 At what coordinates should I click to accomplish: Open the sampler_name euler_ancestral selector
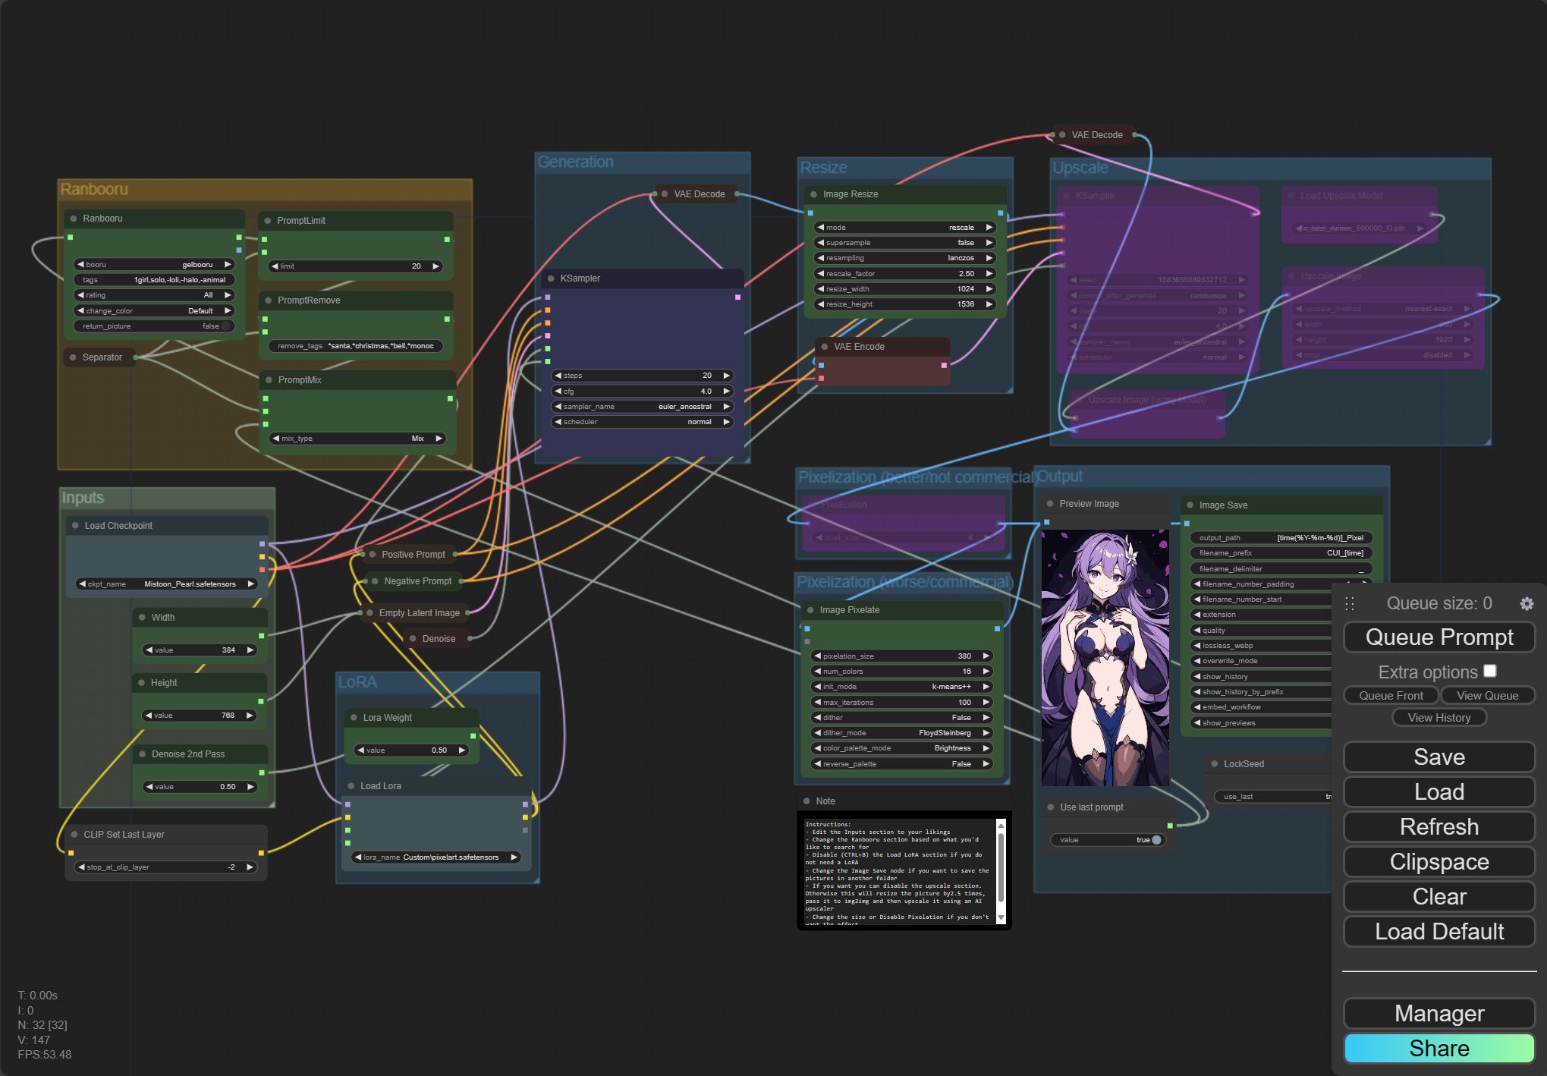point(642,407)
